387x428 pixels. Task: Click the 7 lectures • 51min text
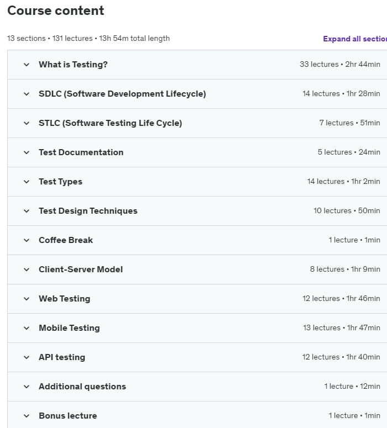point(349,123)
